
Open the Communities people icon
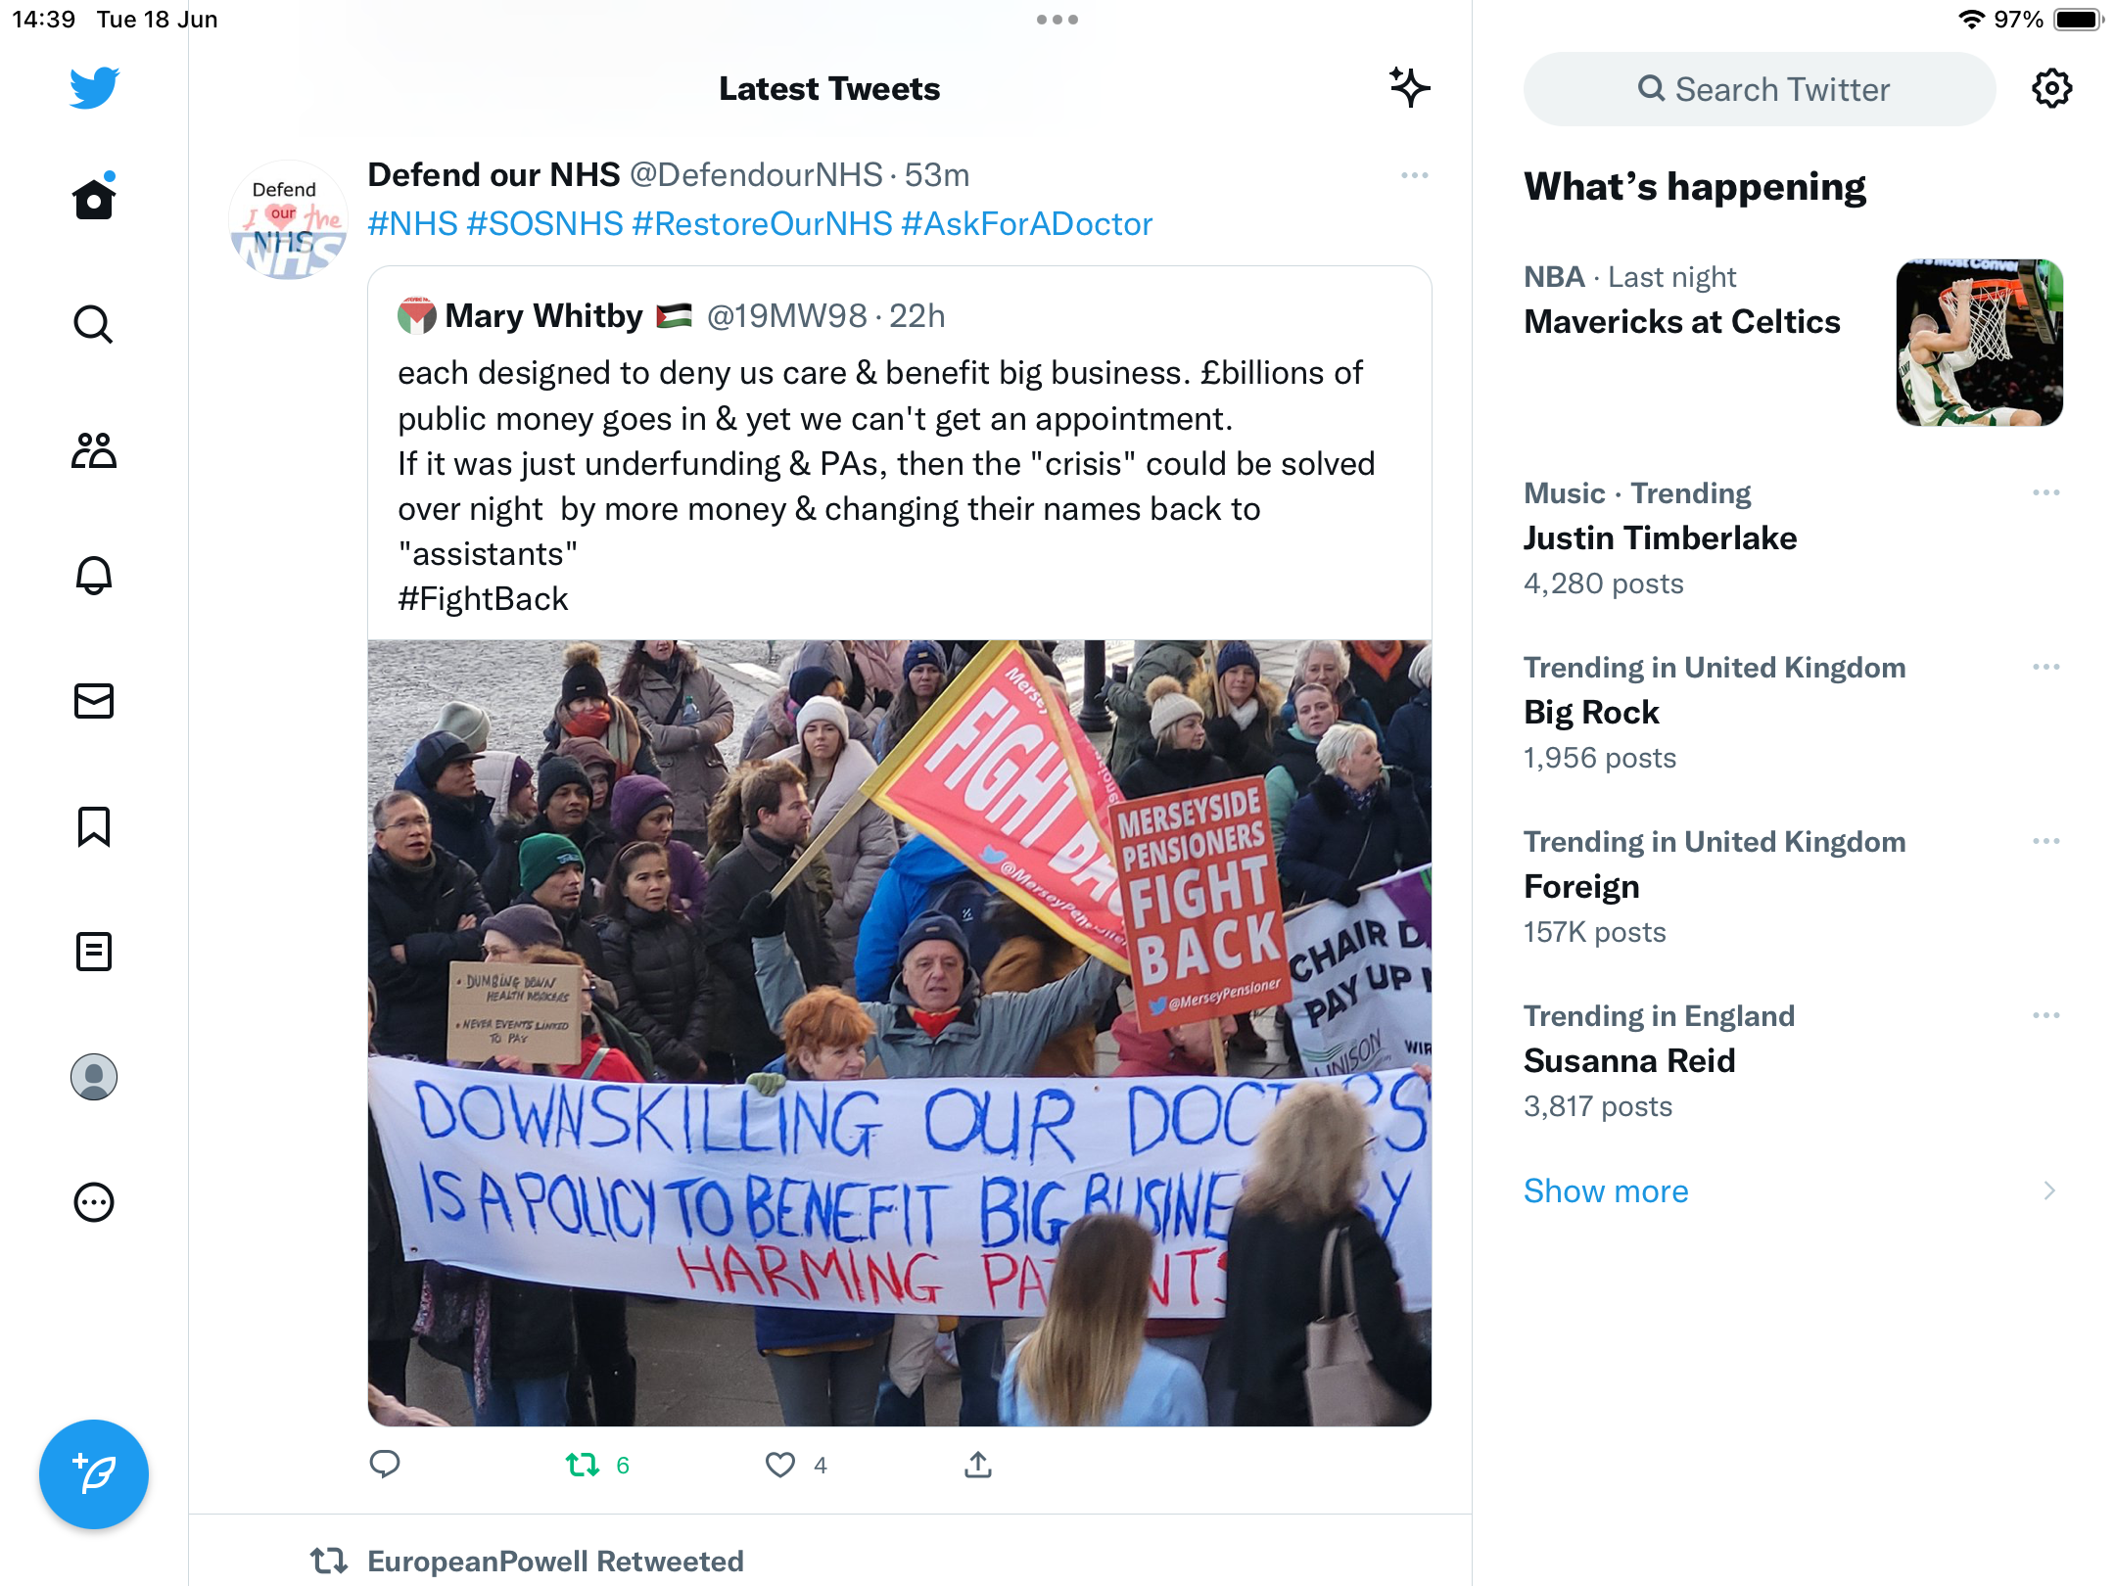click(94, 450)
